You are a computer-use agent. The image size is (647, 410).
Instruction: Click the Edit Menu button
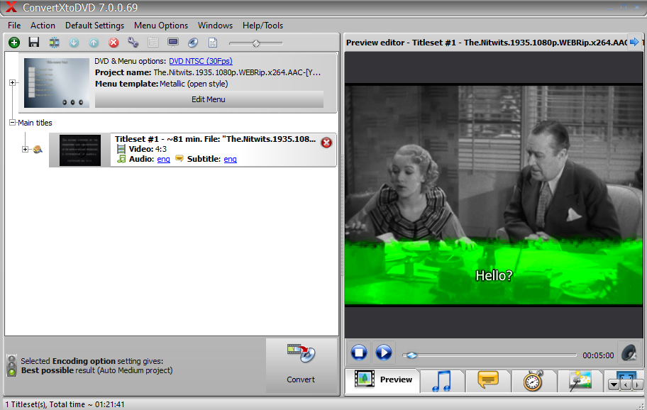coord(209,99)
